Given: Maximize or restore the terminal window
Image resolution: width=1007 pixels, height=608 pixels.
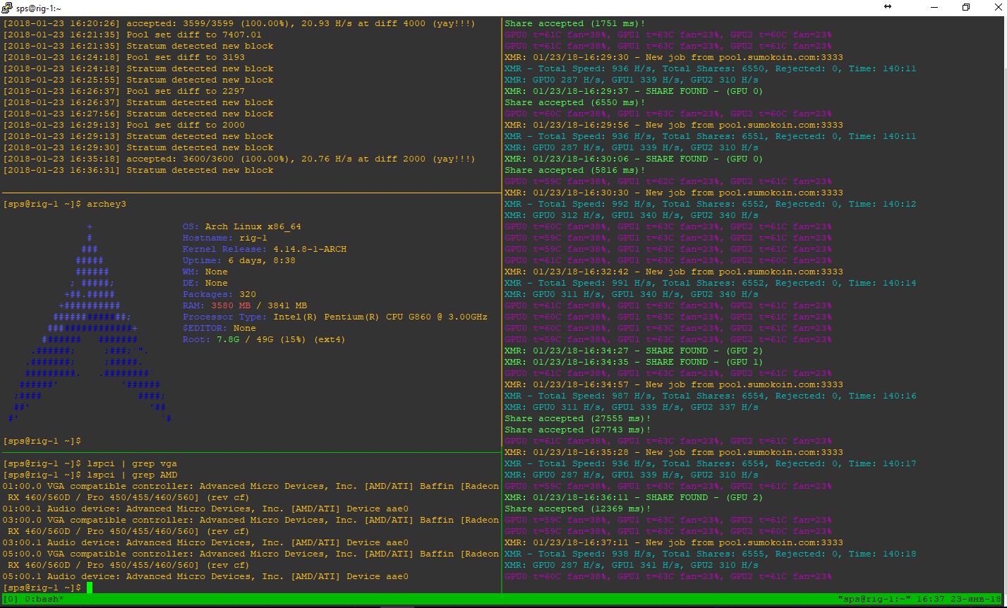Looking at the screenshot, I should (966, 7).
